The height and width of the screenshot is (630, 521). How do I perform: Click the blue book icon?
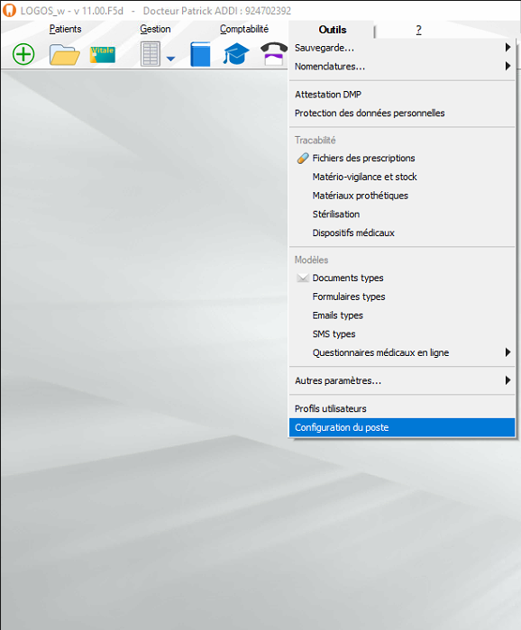[200, 54]
